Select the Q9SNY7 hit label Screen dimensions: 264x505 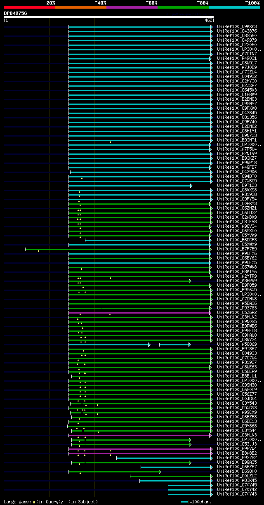click(237, 104)
